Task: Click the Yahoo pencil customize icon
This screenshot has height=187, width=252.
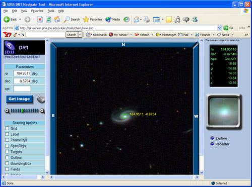Action: pos(15,35)
